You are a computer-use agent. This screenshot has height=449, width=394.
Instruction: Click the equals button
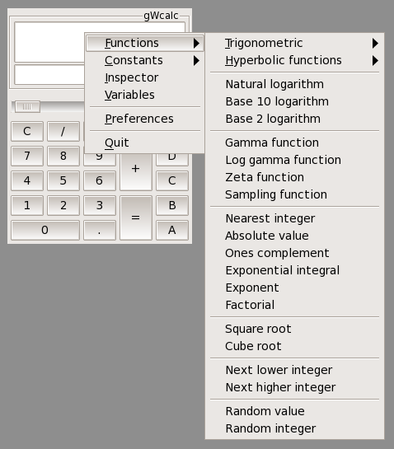[135, 217]
